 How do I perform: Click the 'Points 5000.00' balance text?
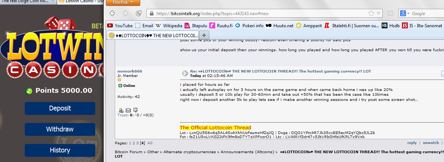click(64, 91)
